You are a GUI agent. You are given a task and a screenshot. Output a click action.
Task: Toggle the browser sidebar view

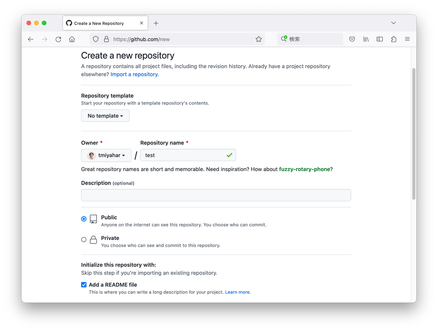[x=380, y=39]
